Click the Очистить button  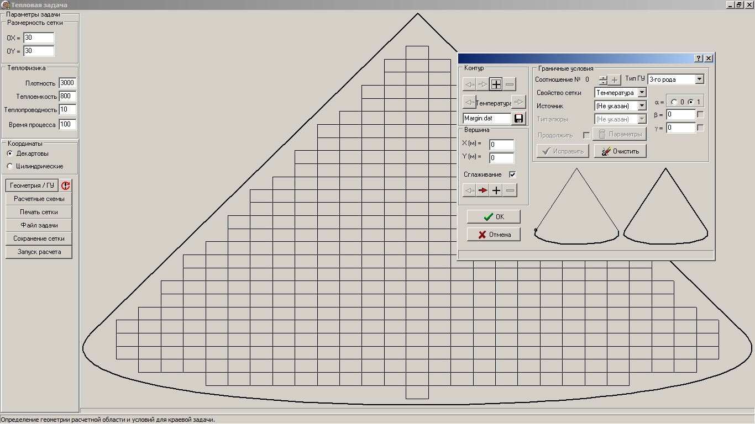tap(620, 151)
